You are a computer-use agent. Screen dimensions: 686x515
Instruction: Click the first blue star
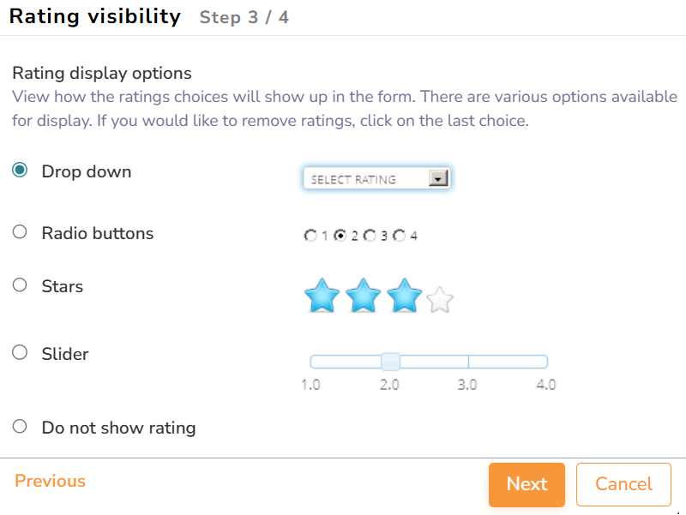(322, 296)
